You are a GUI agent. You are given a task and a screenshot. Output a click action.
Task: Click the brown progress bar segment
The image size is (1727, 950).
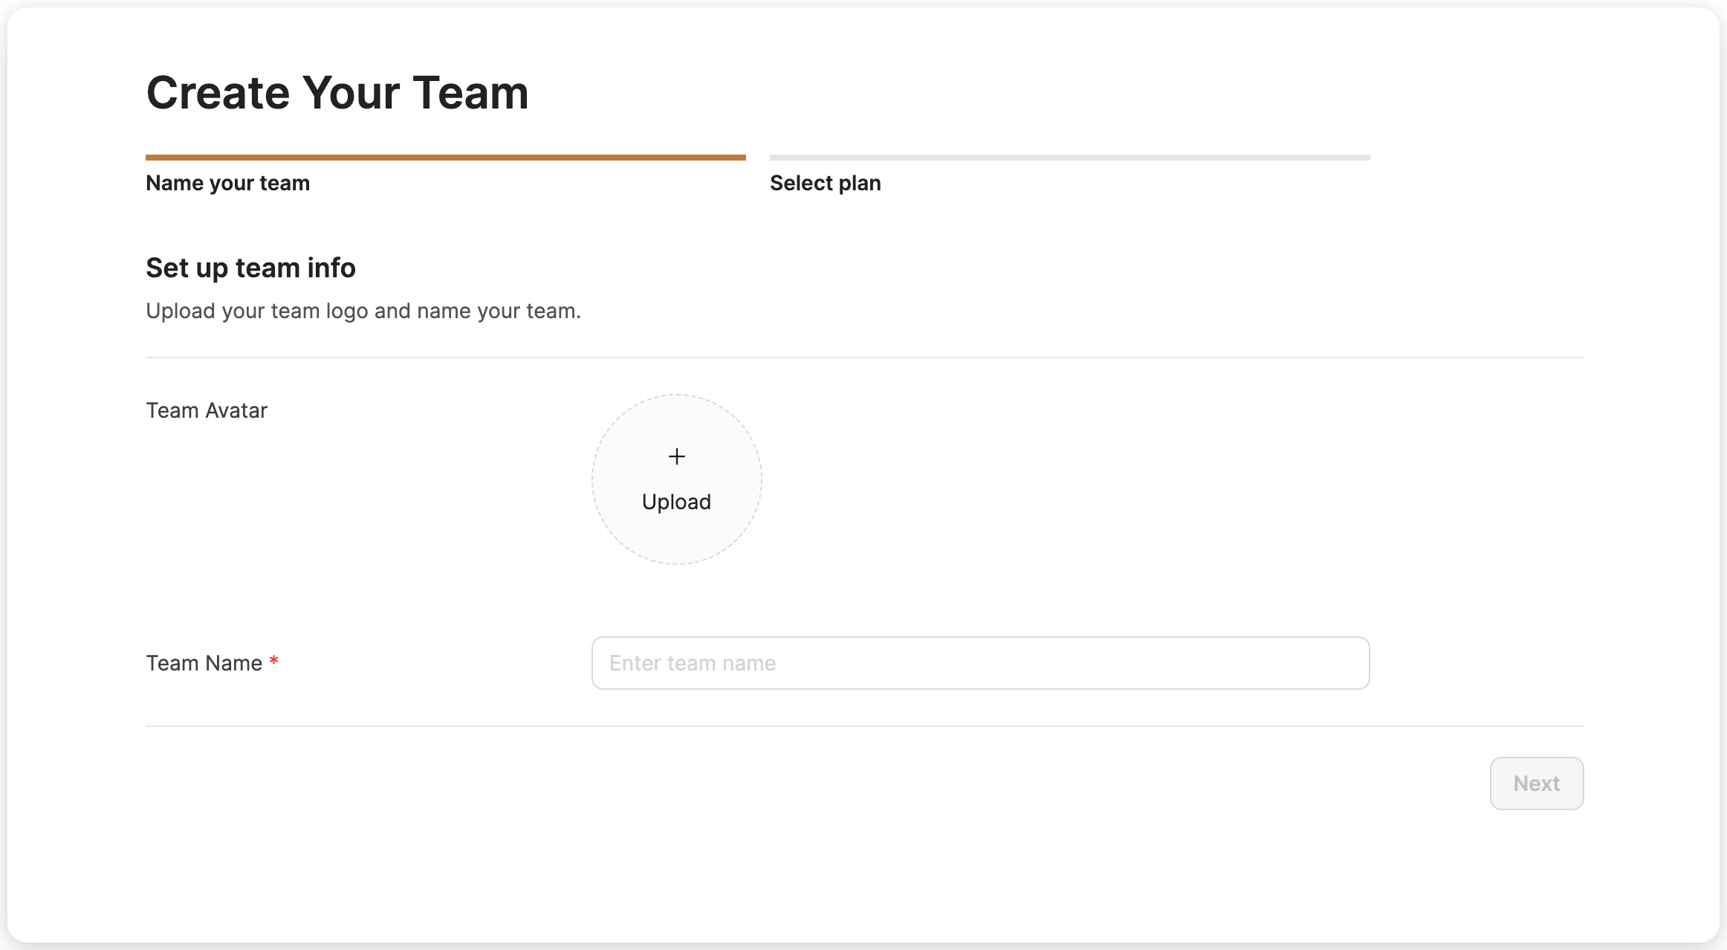point(445,158)
